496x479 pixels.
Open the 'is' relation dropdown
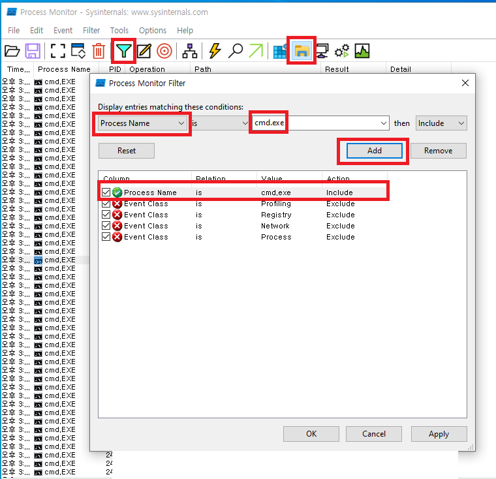220,123
